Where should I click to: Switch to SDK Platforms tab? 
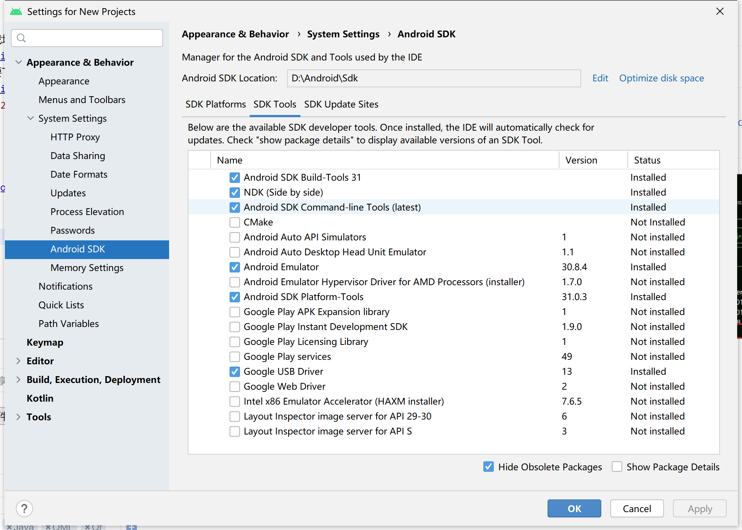216,104
